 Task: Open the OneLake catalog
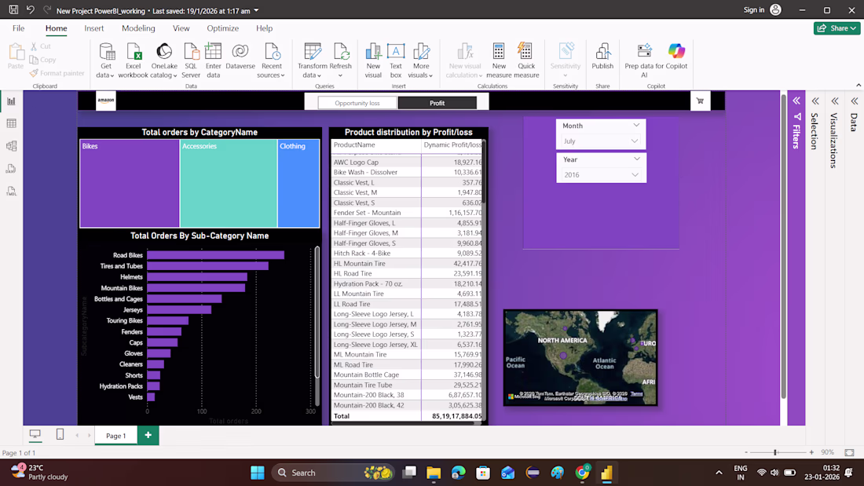(163, 60)
